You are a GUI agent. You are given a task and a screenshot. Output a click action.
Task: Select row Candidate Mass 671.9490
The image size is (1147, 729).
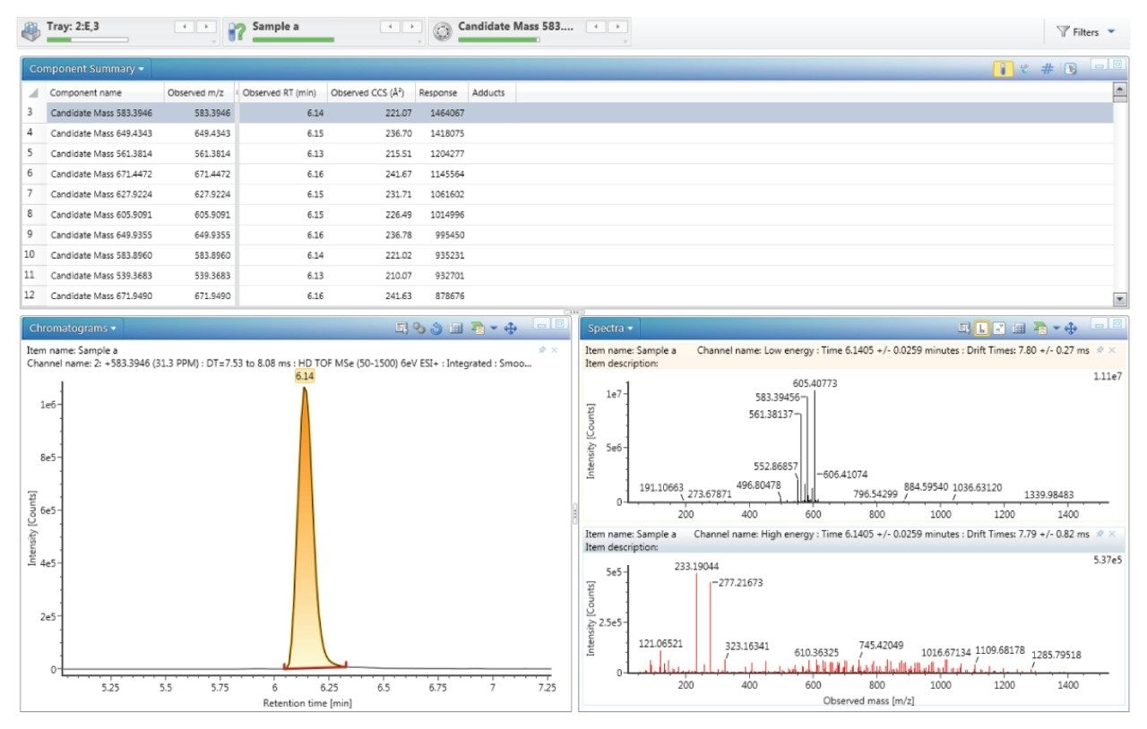567,296
